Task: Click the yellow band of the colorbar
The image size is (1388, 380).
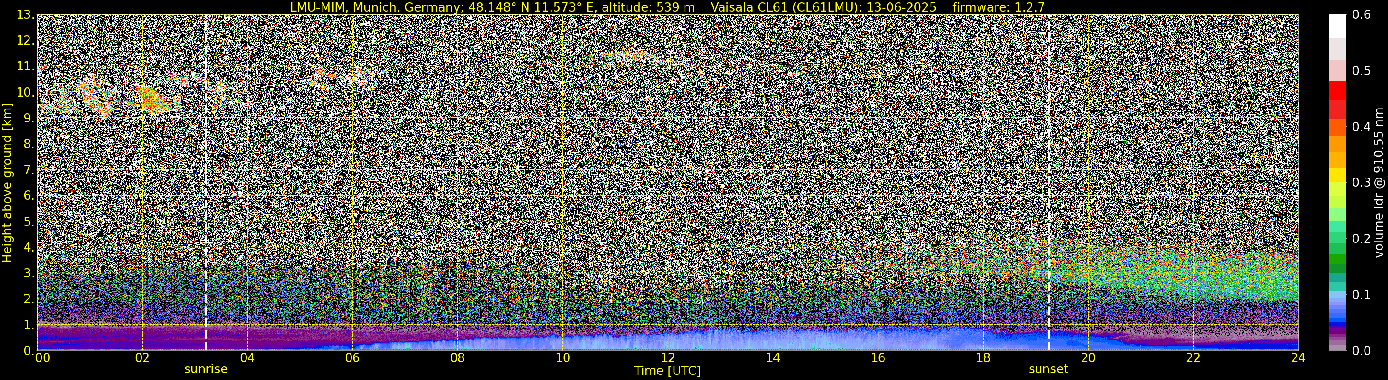Action: [1337, 175]
